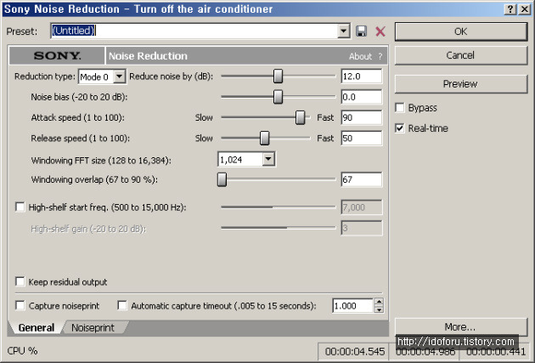Expand the Reduction type Mode 0 dropdown
Image resolution: width=535 pixels, height=363 pixels.
(119, 77)
